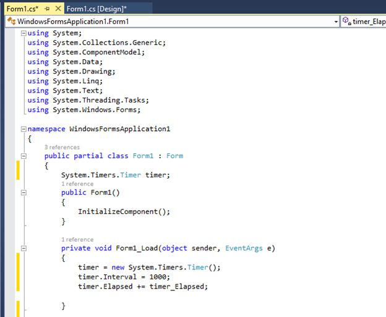Open the 3 references CodeLens link

[x=62, y=147]
